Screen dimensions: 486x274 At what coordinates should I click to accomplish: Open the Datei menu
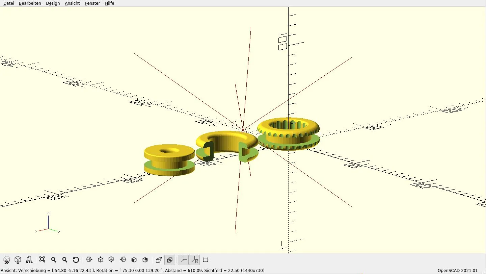coord(9,3)
